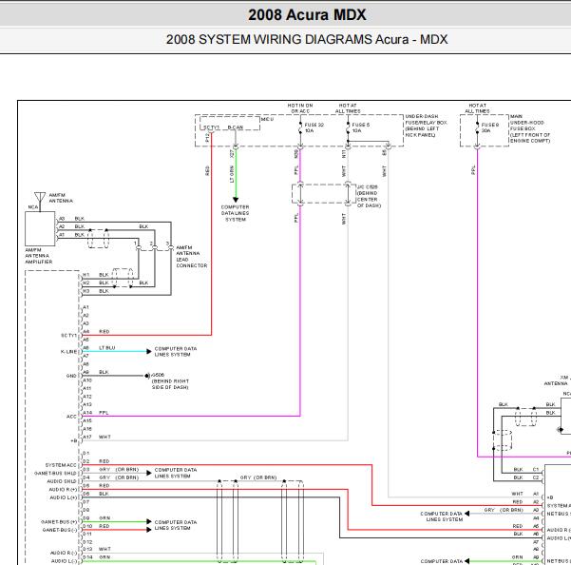Select the "B-CAN" terminal label in MICU
This screenshot has width=571, height=565.
coord(236,127)
